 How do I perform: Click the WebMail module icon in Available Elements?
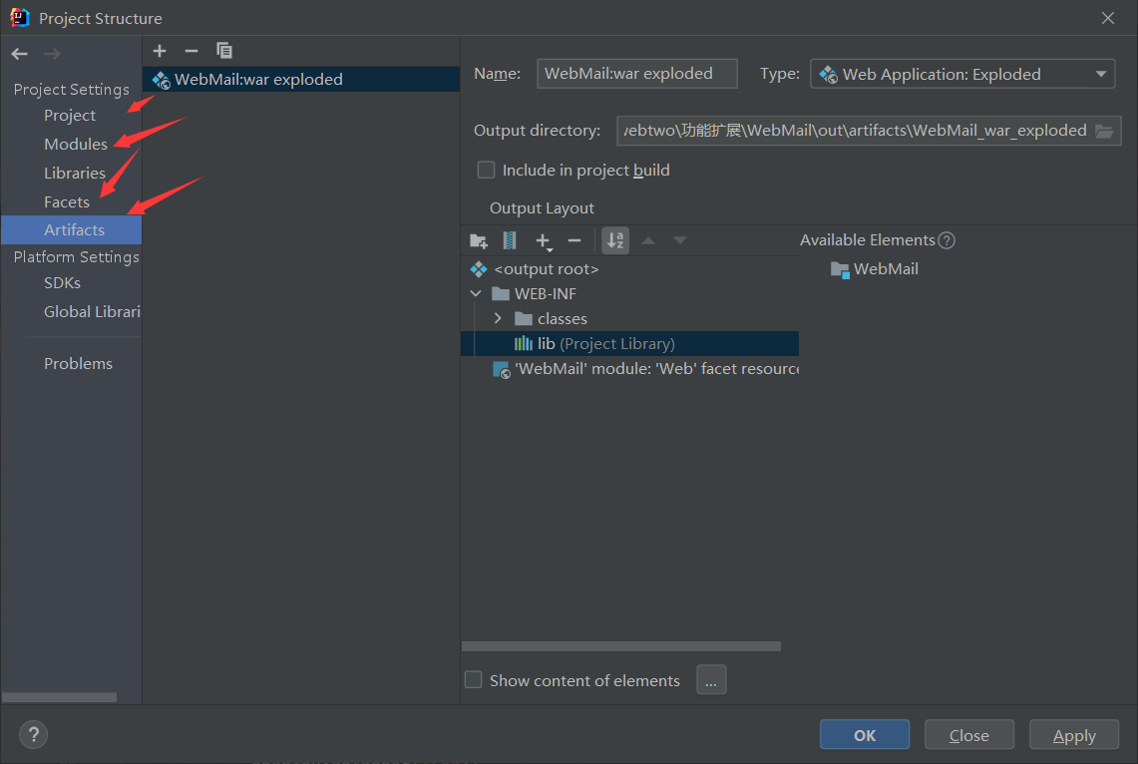(840, 270)
